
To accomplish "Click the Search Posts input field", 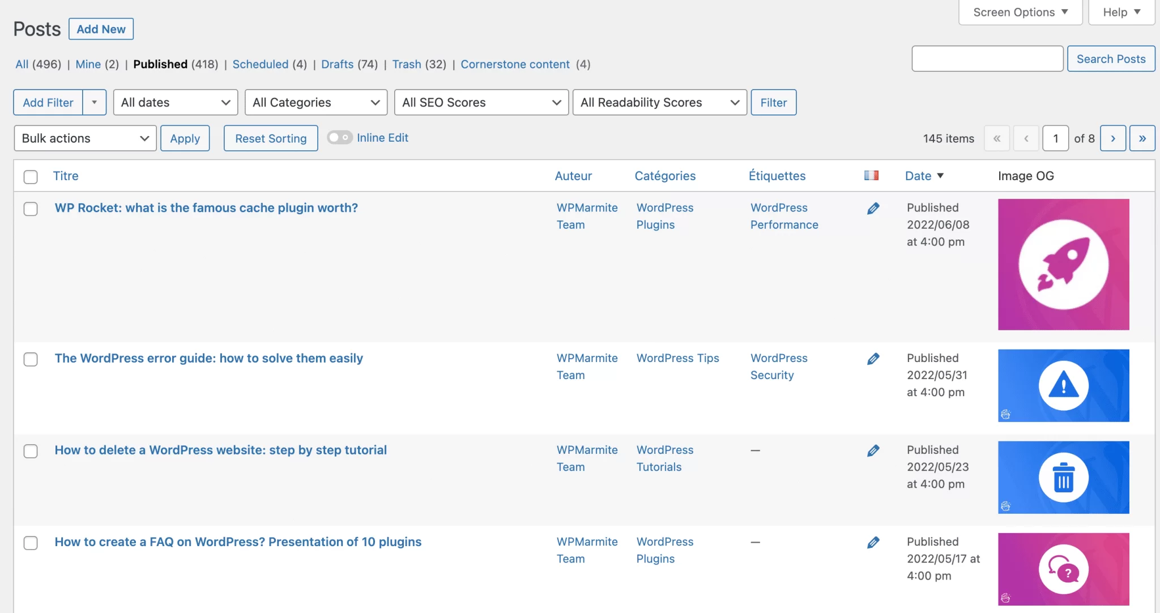I will (986, 58).
